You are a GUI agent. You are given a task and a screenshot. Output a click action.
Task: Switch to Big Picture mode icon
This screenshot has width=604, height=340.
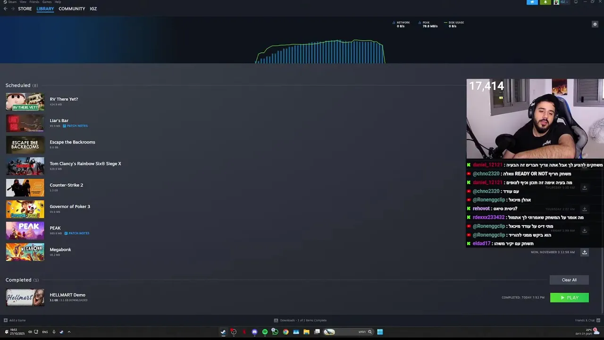(576, 2)
